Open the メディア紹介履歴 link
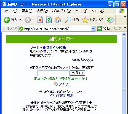The image size is (128, 114). [x=61, y=96]
